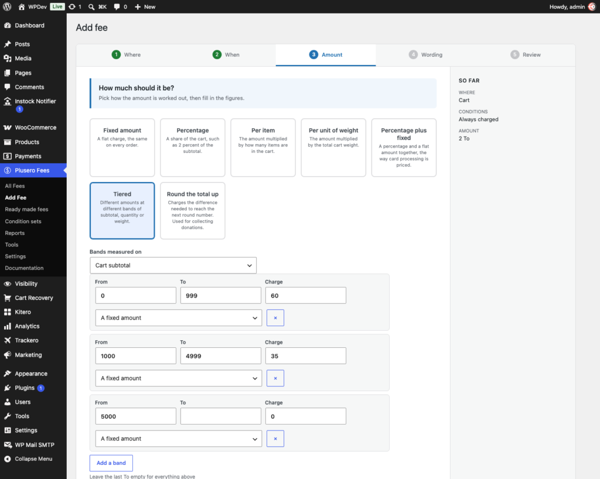600x479 pixels.
Task: Open the Trackero icon
Action: [7, 340]
